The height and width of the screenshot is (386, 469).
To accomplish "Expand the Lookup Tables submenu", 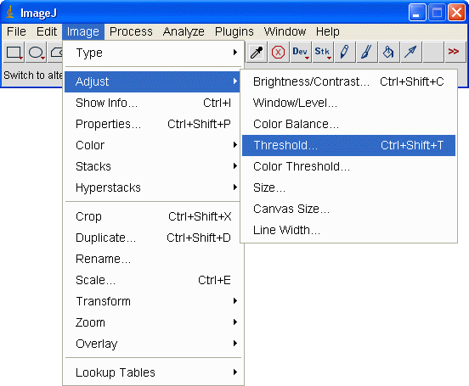I will coord(153,372).
